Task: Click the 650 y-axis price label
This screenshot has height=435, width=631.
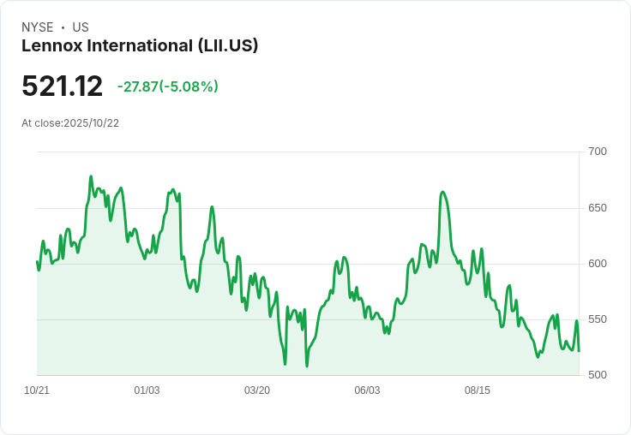Action: [x=598, y=208]
